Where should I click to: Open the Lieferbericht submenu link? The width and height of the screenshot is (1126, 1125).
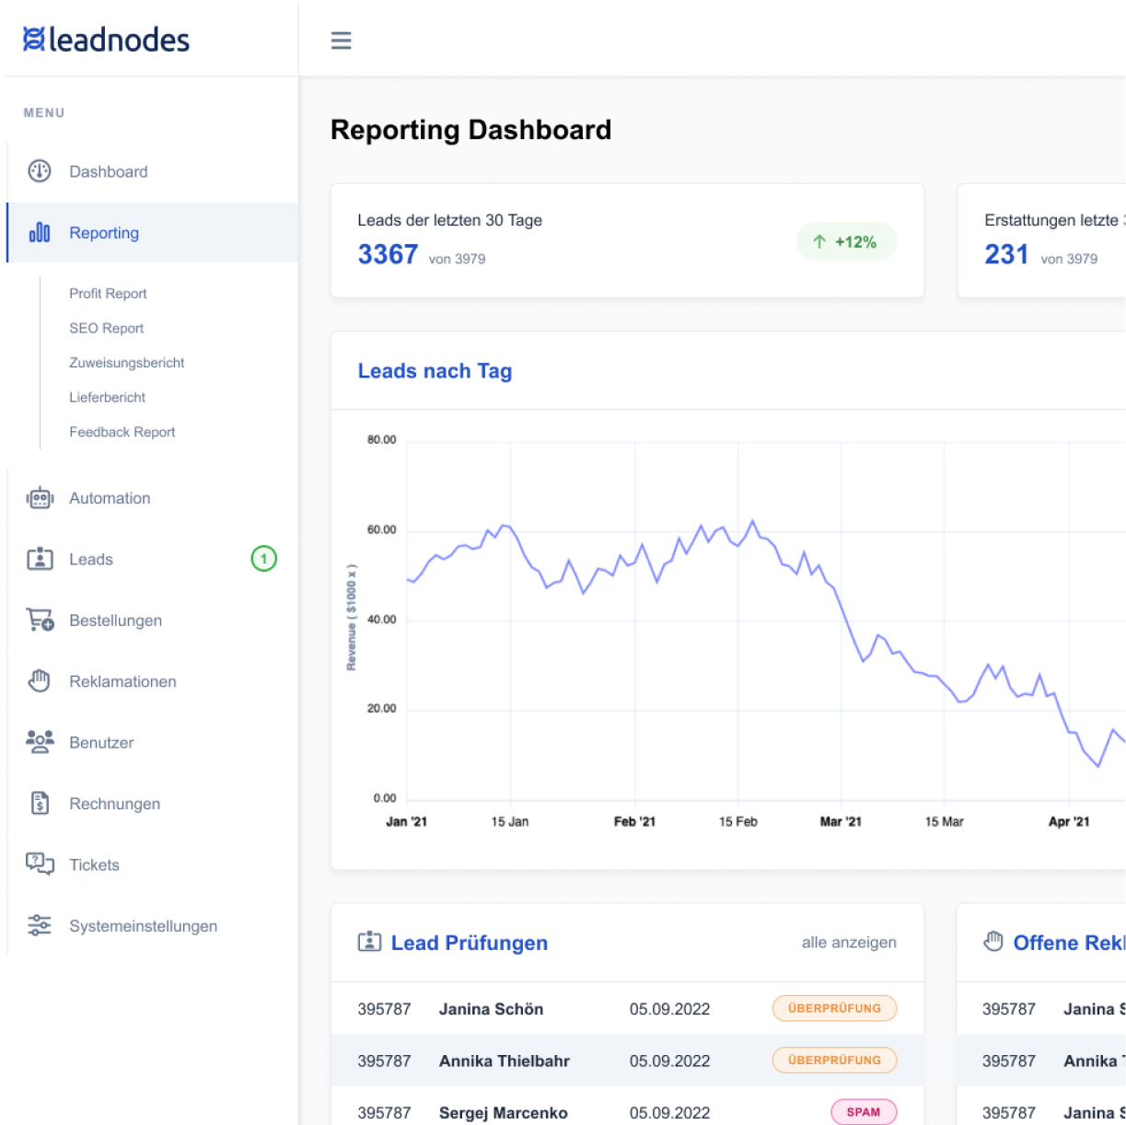click(108, 397)
